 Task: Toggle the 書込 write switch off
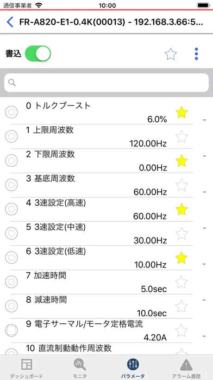click(x=38, y=53)
